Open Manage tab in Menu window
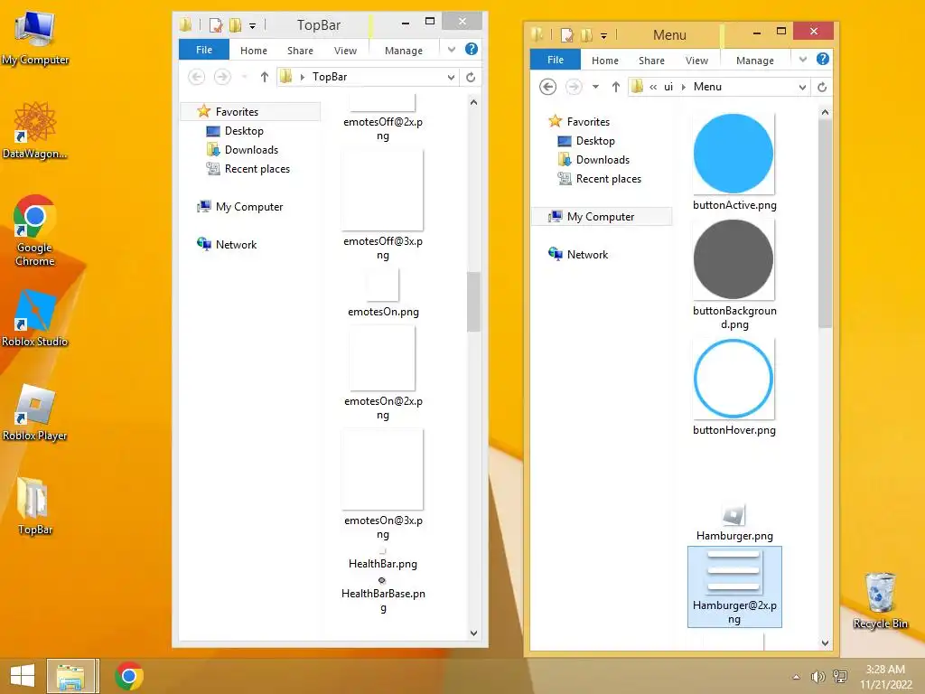This screenshot has width=925, height=694. click(755, 61)
